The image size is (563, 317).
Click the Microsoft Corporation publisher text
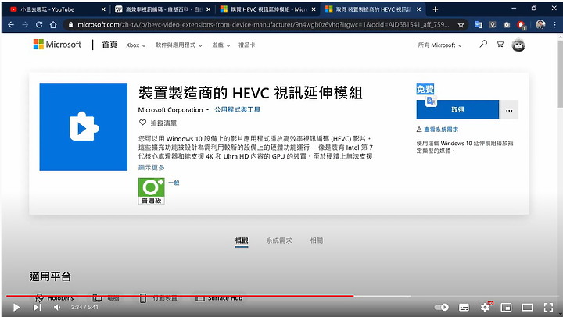click(170, 110)
